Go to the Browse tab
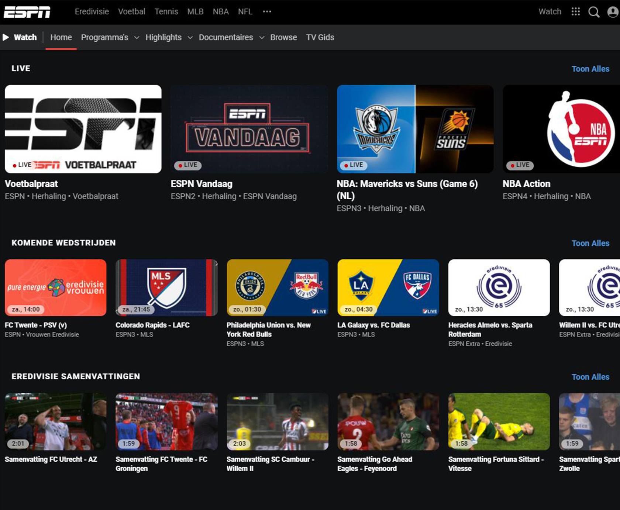 [283, 37]
